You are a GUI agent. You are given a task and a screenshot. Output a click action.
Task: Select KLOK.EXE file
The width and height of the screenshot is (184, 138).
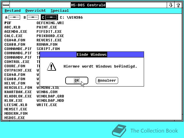click(14, 101)
